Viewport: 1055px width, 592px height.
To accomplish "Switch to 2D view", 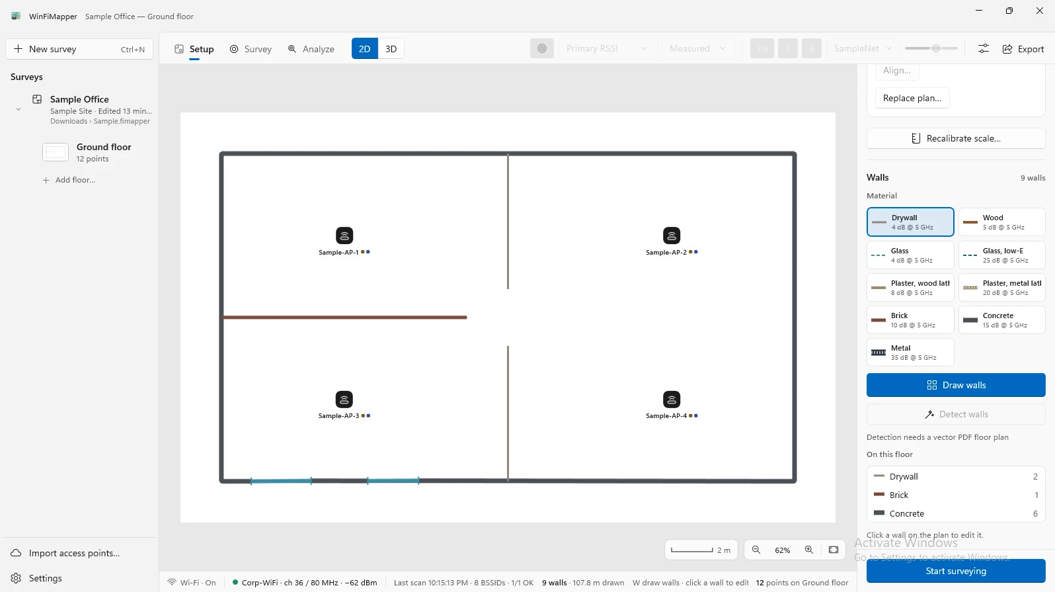I will coord(365,48).
